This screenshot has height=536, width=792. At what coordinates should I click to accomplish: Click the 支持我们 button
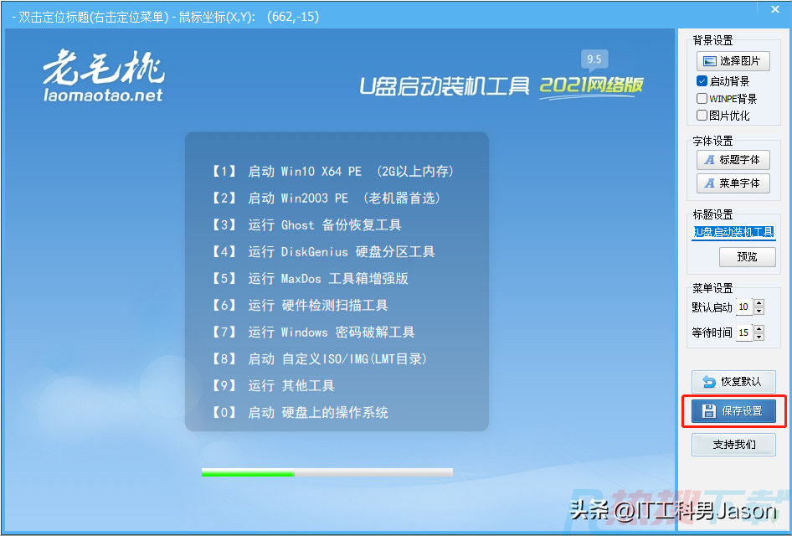coord(733,445)
